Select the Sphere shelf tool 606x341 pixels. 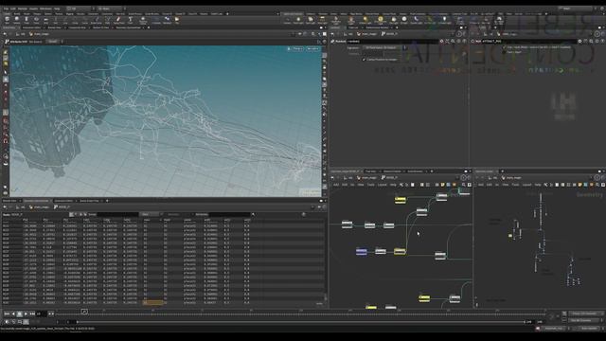(17, 20)
